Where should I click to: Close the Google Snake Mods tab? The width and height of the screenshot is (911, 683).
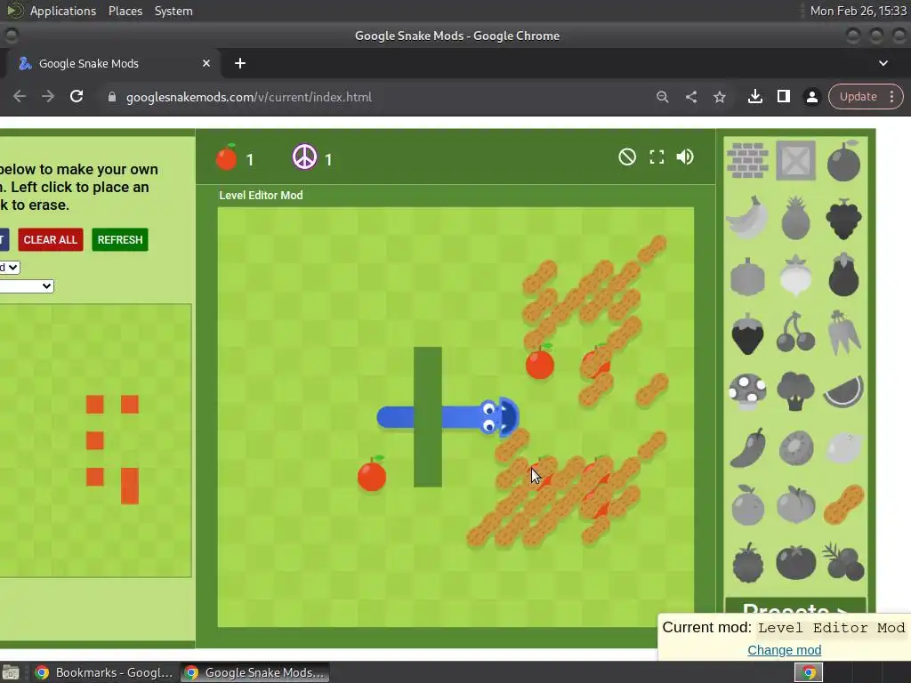pos(206,63)
